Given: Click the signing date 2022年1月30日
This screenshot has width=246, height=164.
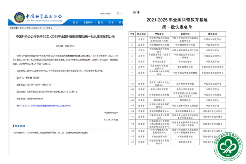Looking at the screenshot, I should (111, 120).
